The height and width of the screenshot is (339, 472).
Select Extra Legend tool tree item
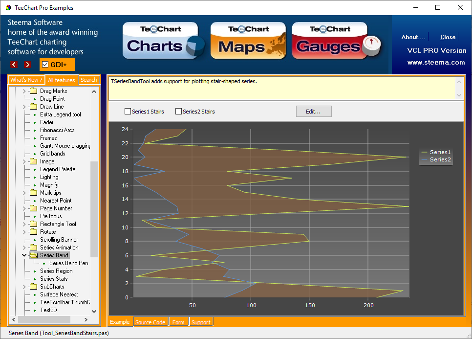point(61,114)
